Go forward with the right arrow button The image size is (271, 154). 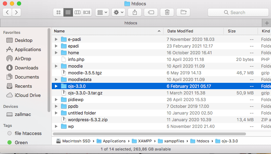[17, 12]
